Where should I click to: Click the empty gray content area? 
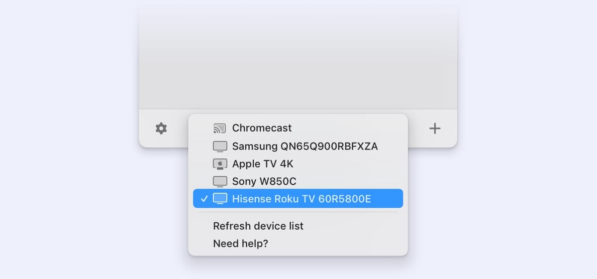[x=298, y=55]
